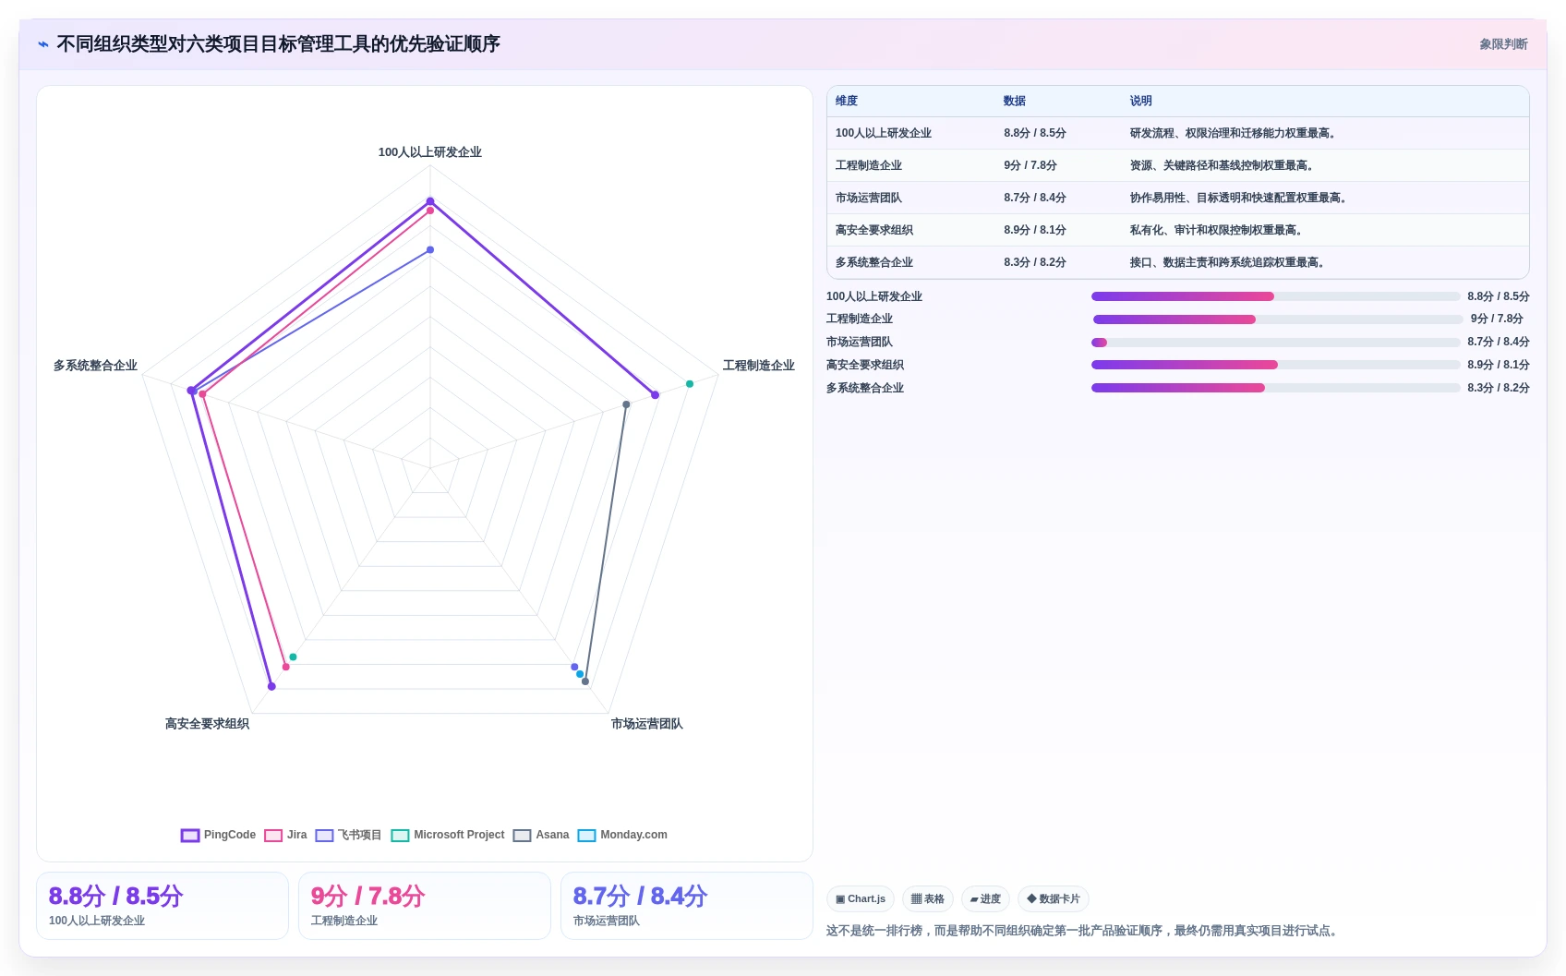Click 工程制造企业 table row cell
Screen dimensions: 1566x976
(869, 165)
